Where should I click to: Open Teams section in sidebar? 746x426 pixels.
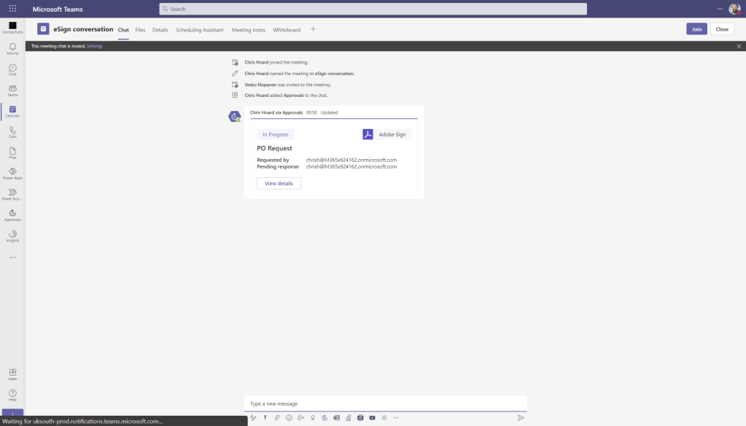(x=12, y=90)
